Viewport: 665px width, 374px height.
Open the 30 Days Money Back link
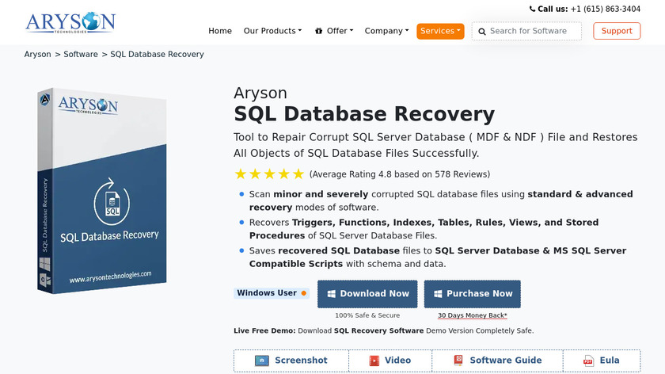click(473, 315)
